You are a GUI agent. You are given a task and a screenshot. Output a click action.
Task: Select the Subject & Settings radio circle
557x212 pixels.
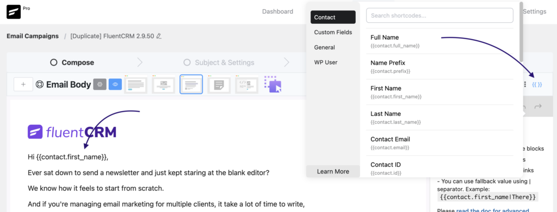187,63
